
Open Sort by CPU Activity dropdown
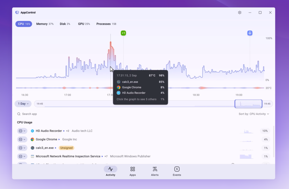pos(254,114)
